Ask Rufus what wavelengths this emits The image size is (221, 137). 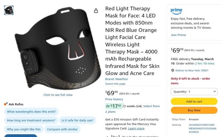coord(31,112)
